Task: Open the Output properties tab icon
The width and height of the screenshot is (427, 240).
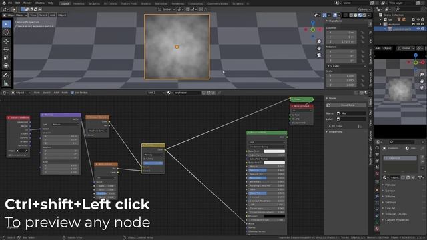Action: [x=377, y=155]
